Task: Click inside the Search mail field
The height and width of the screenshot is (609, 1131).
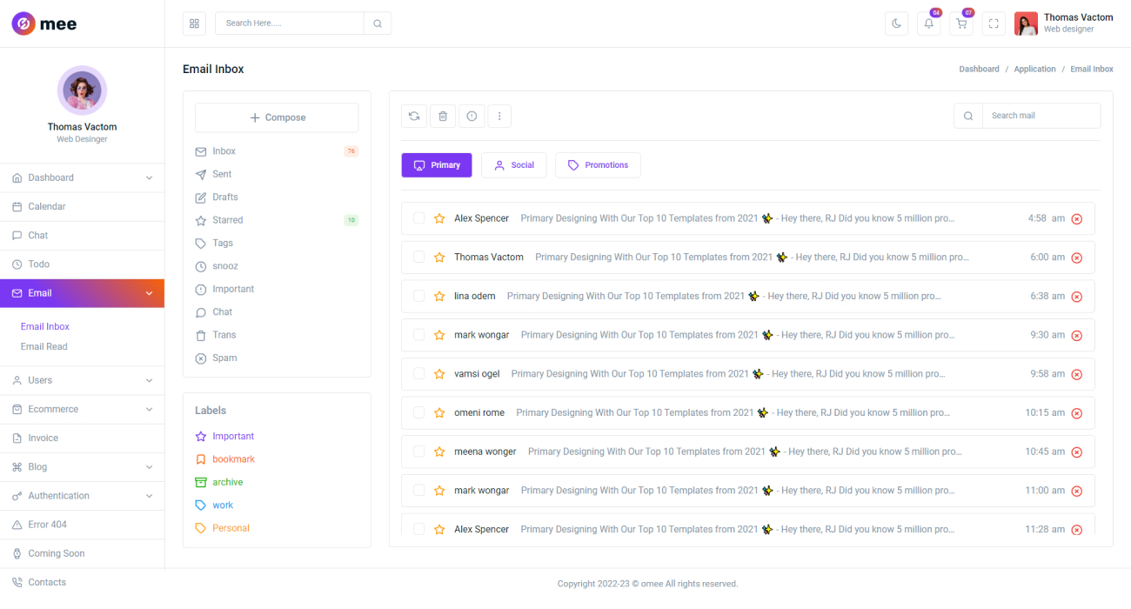Action: (1041, 115)
